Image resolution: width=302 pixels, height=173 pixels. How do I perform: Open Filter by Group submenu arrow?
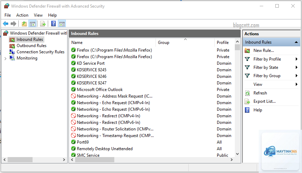click(296, 76)
